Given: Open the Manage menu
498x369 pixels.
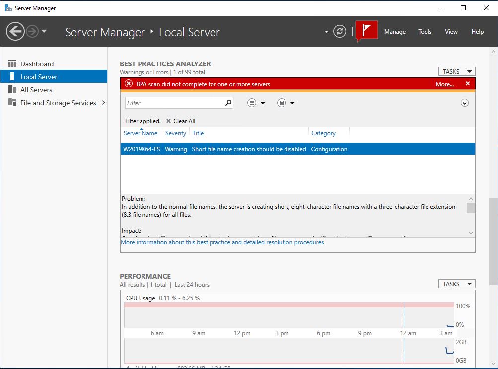Looking at the screenshot, I should [x=395, y=32].
